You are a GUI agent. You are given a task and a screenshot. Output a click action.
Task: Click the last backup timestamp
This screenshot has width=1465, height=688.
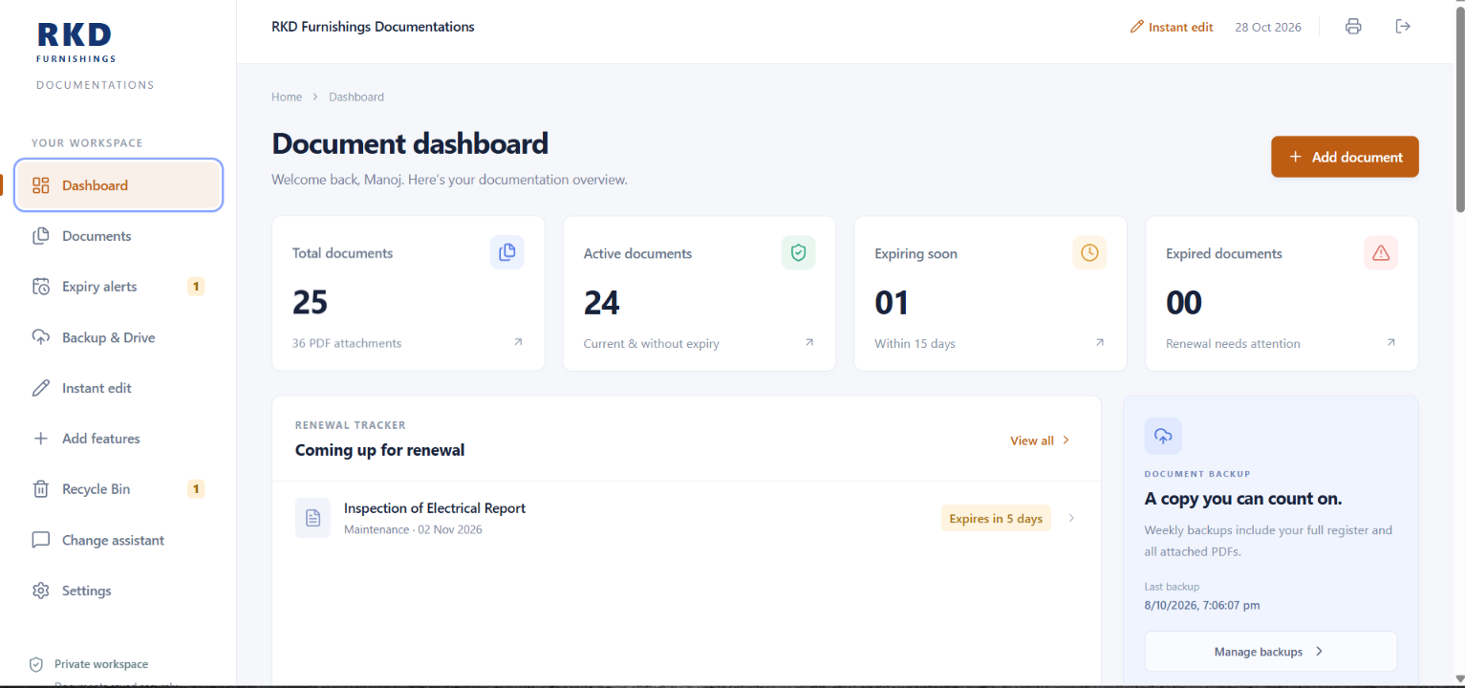tap(1202, 605)
